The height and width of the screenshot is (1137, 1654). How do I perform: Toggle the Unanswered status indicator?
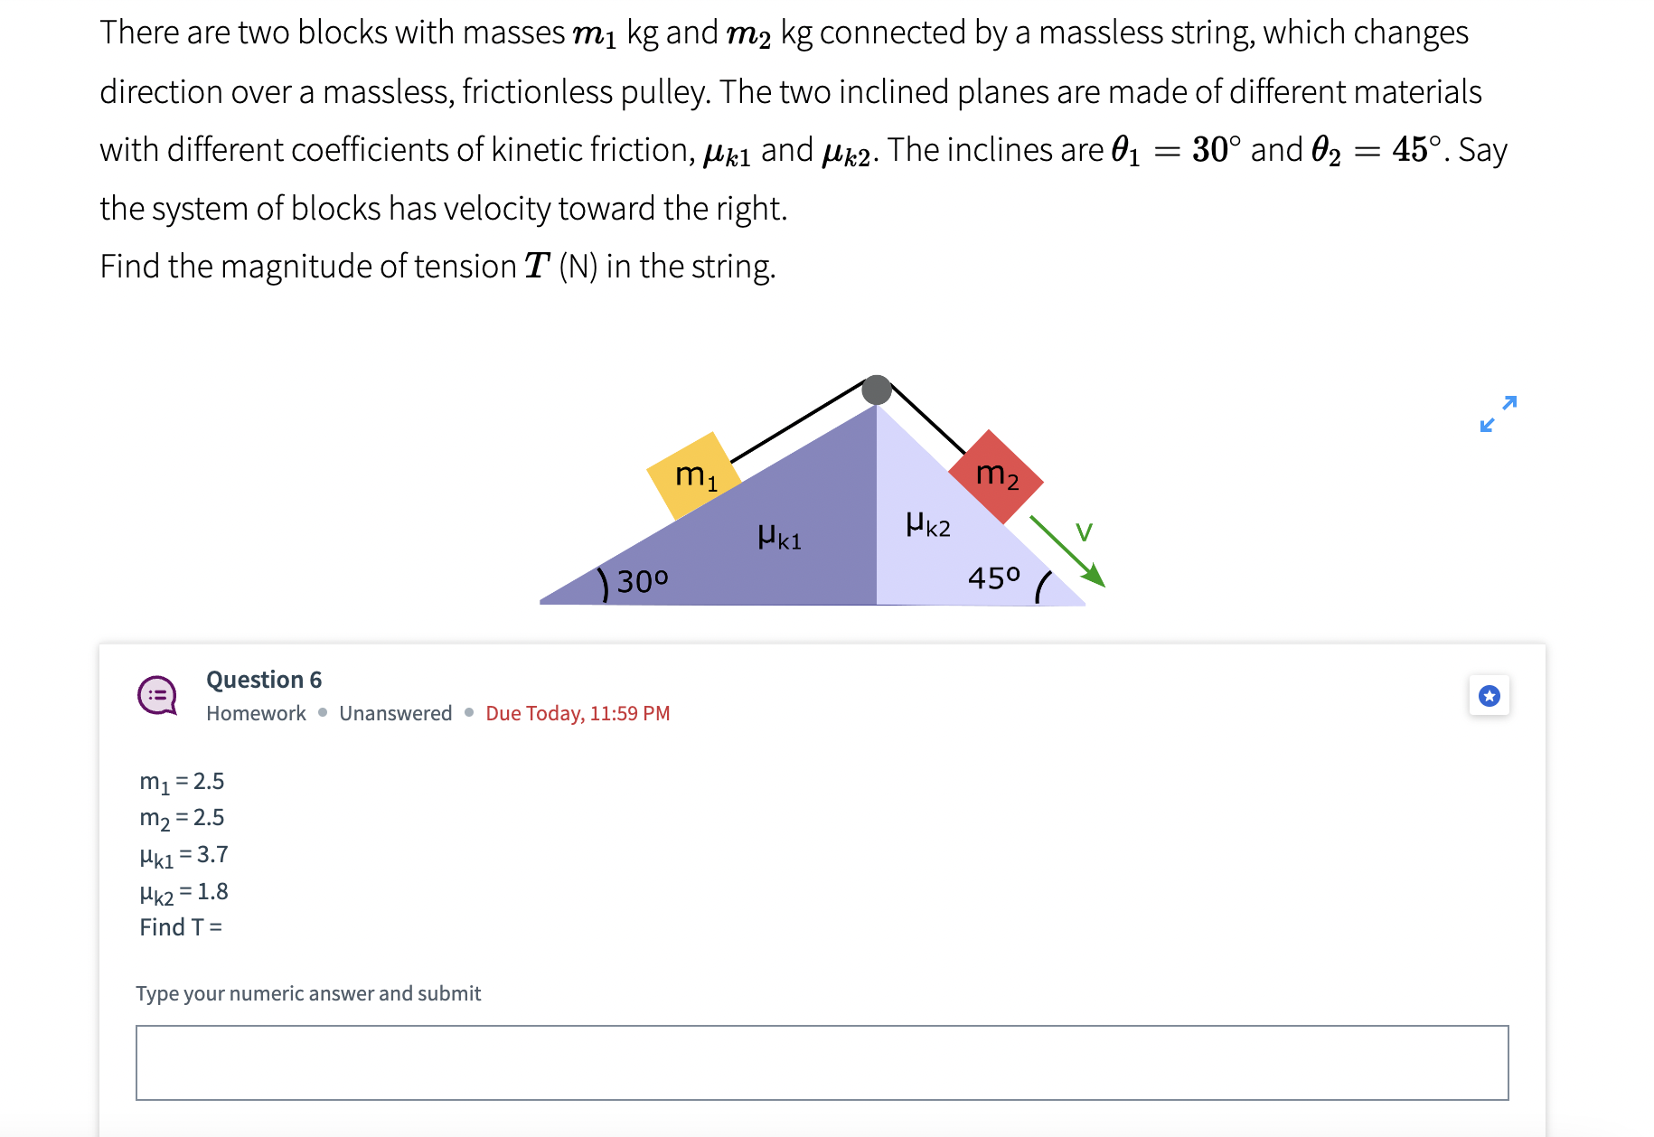395,713
